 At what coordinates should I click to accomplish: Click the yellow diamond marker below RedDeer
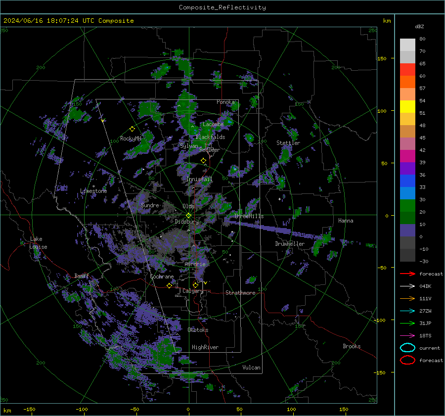pyautogui.click(x=203, y=161)
